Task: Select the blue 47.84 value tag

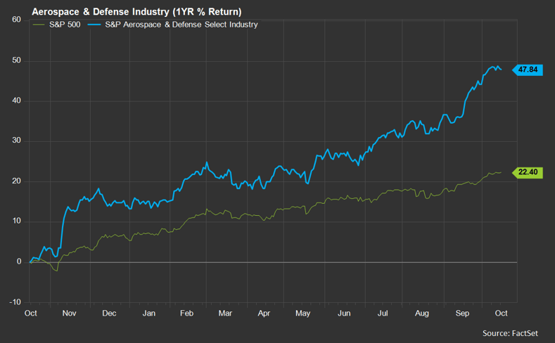Action: coord(528,70)
